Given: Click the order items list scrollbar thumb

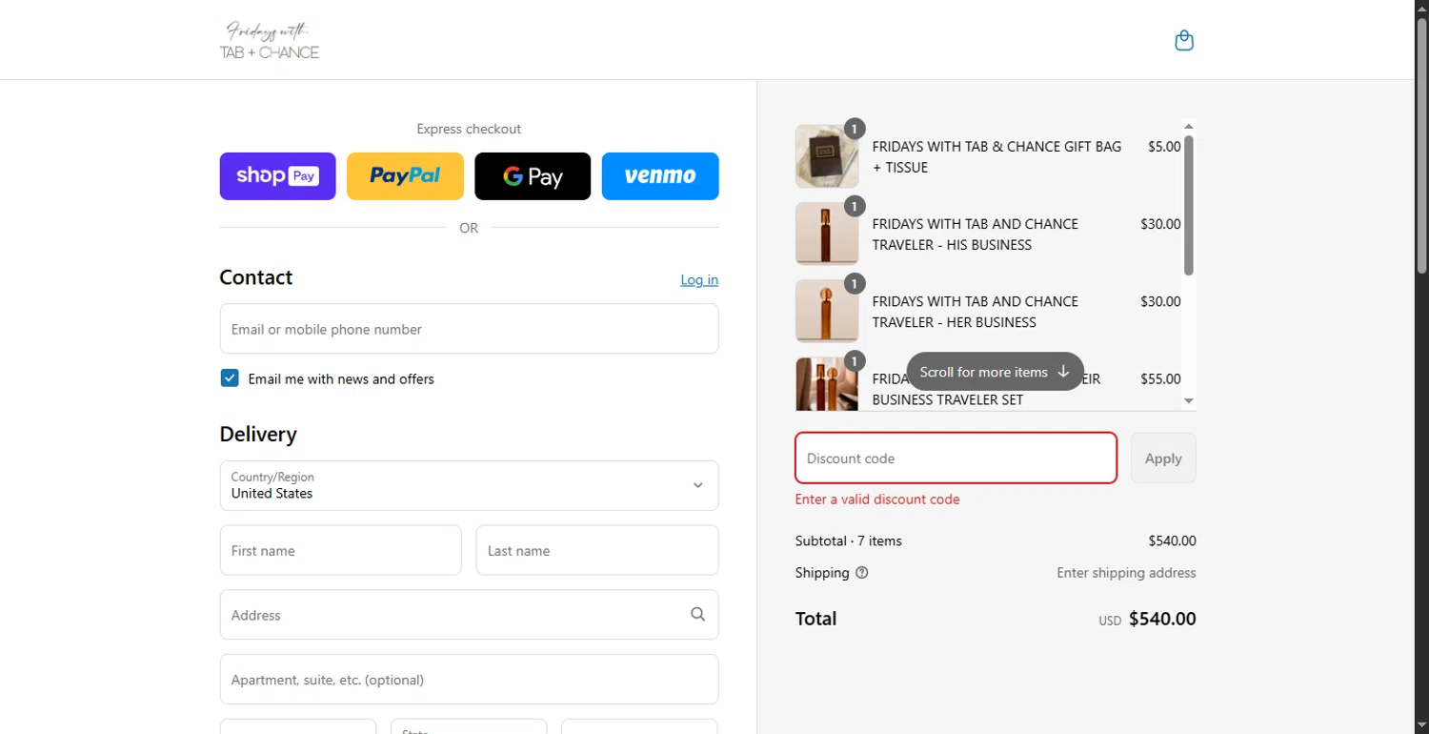Looking at the screenshot, I should (x=1189, y=205).
